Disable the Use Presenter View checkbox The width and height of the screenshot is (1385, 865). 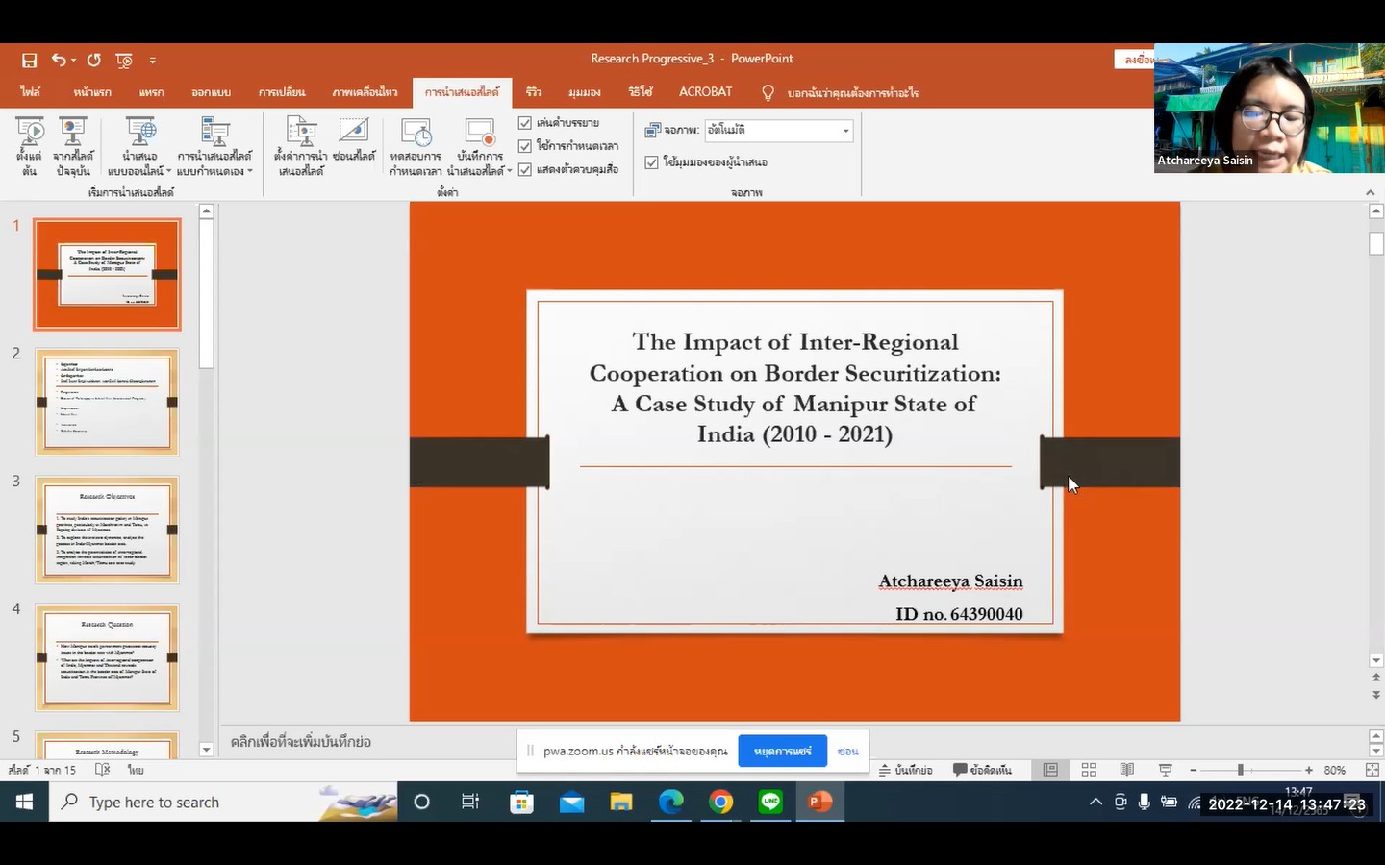coord(651,162)
